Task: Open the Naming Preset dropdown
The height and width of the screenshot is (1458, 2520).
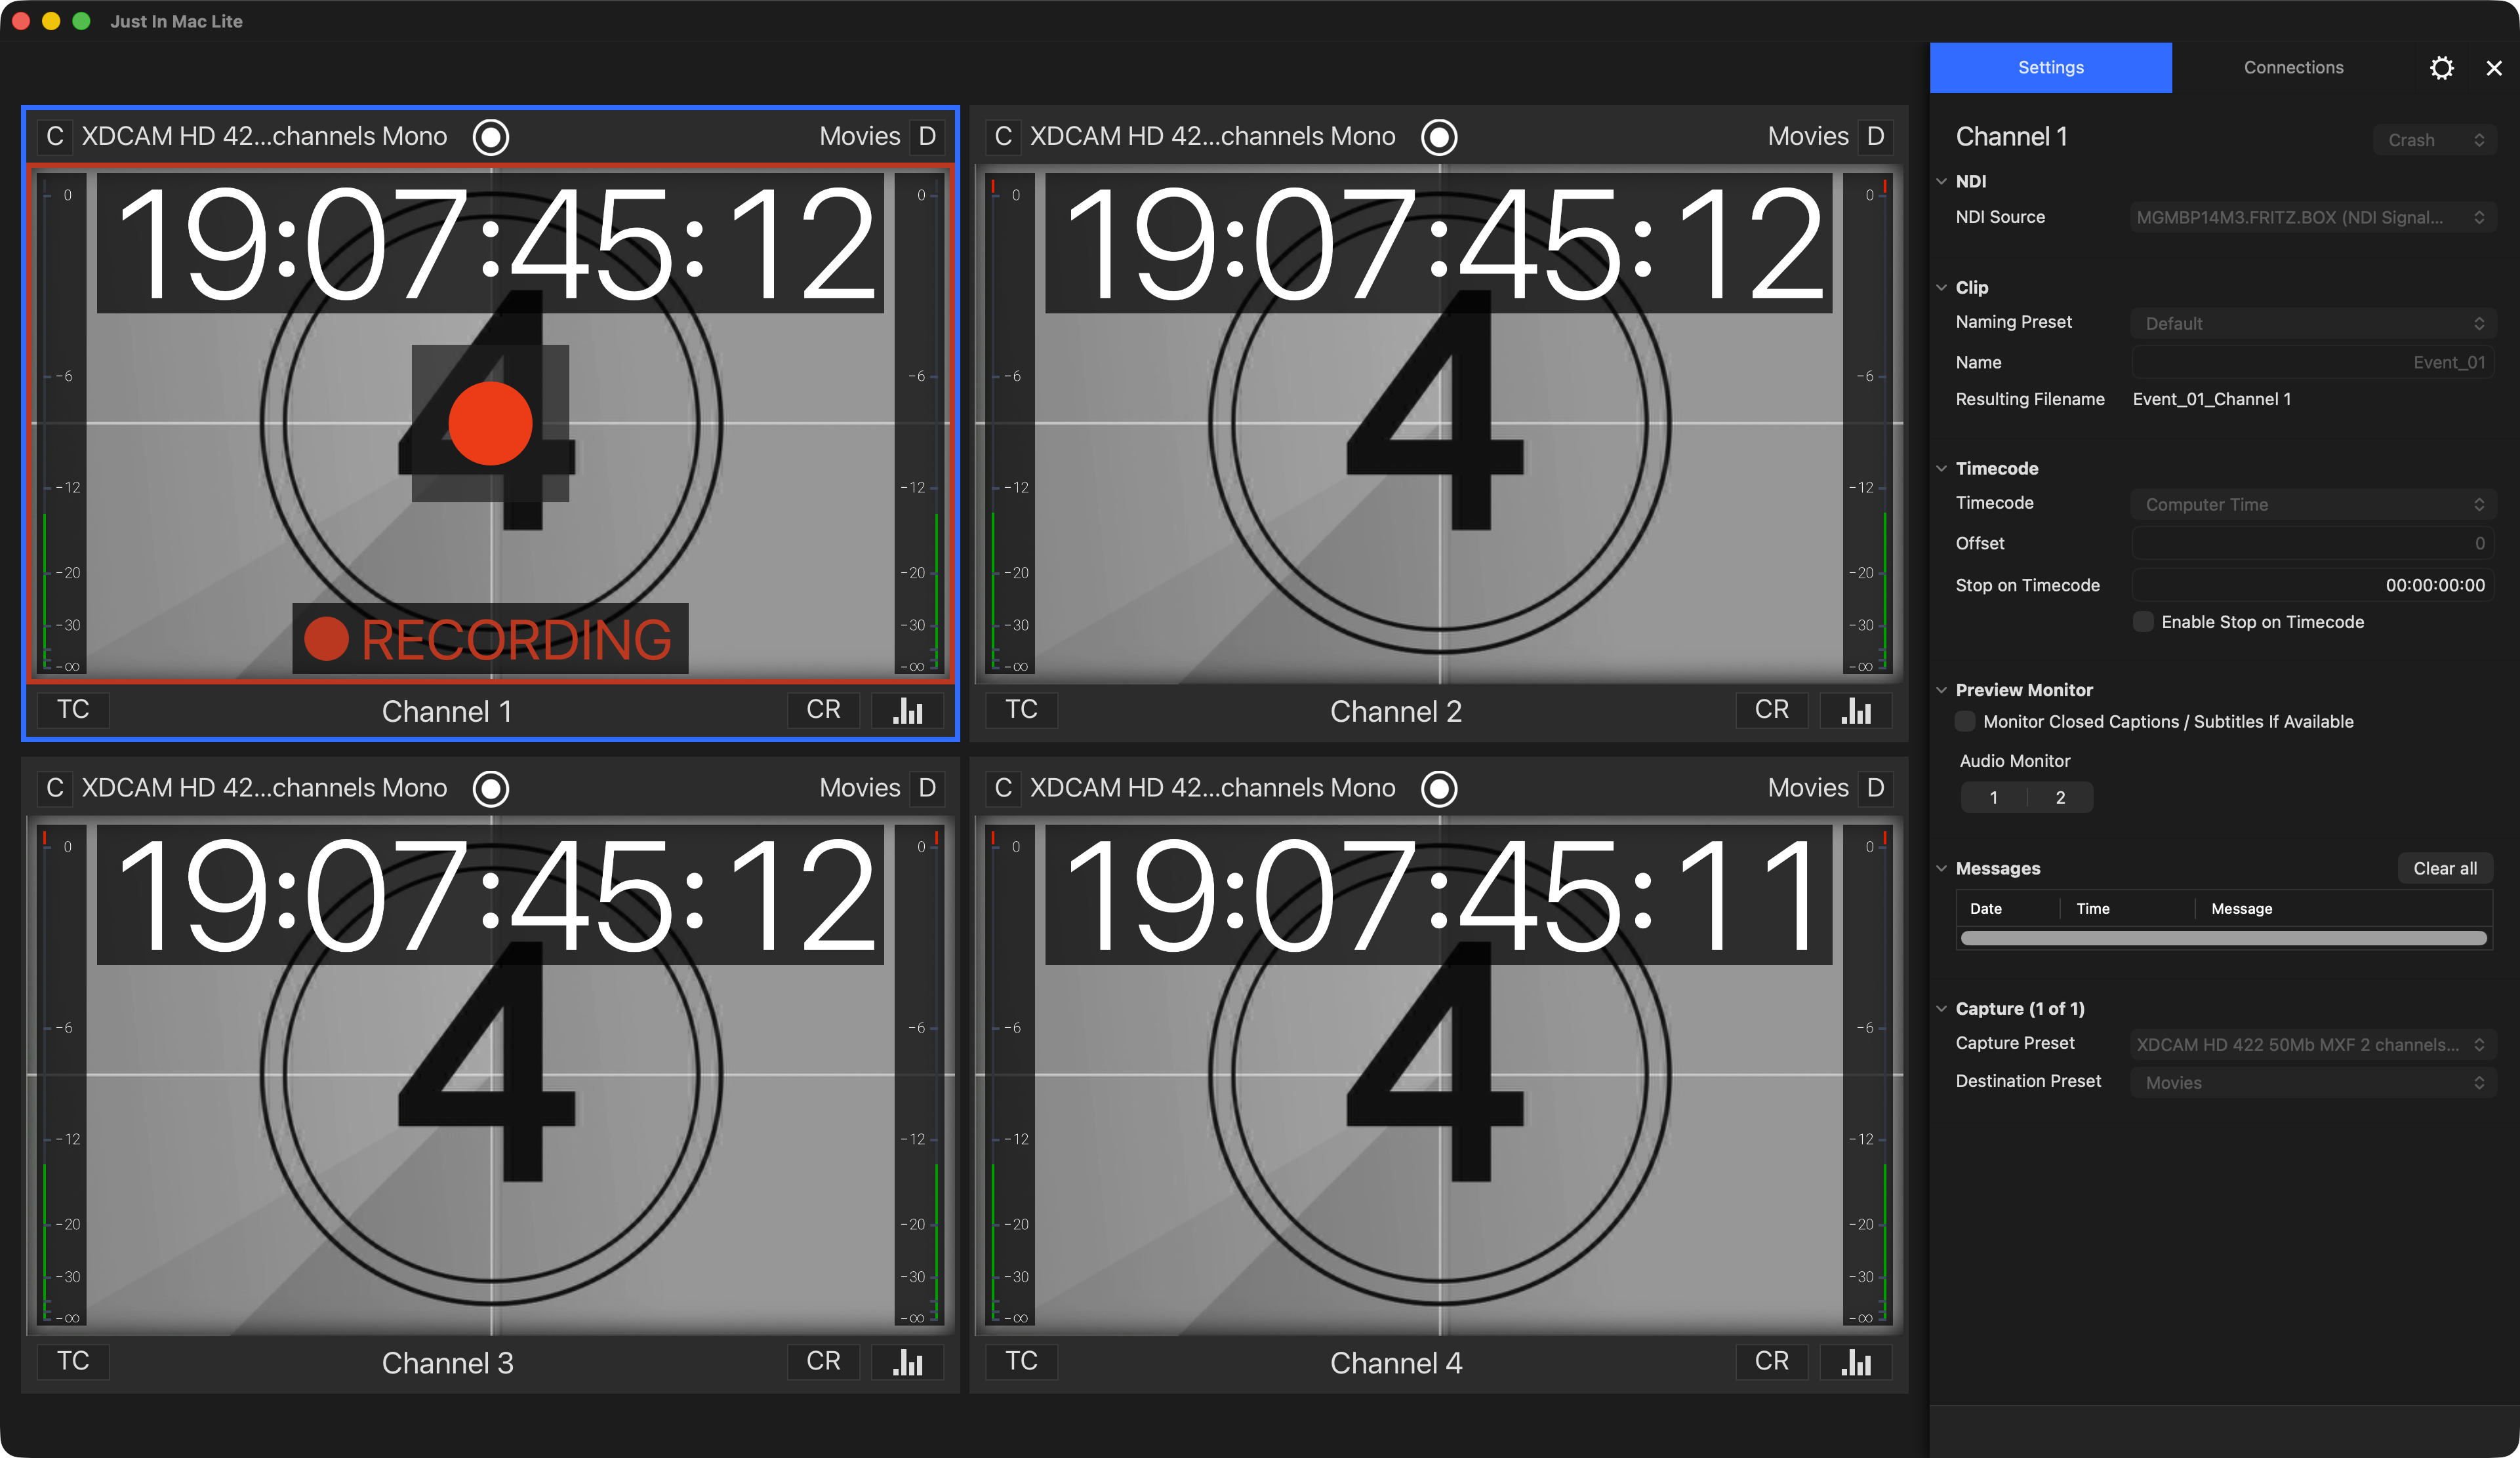Action: click(2312, 324)
